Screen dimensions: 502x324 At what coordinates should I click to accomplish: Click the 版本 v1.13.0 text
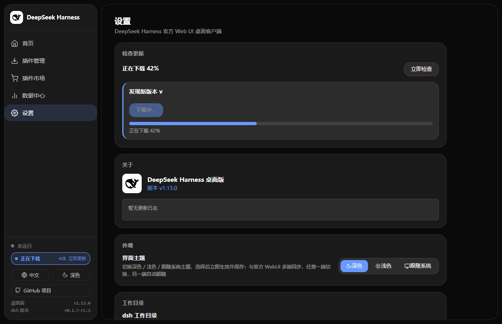click(x=162, y=188)
